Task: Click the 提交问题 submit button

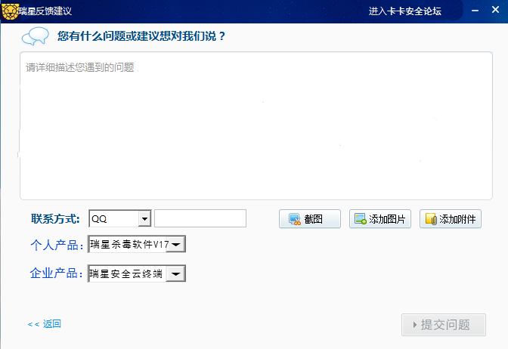Action: (x=444, y=325)
